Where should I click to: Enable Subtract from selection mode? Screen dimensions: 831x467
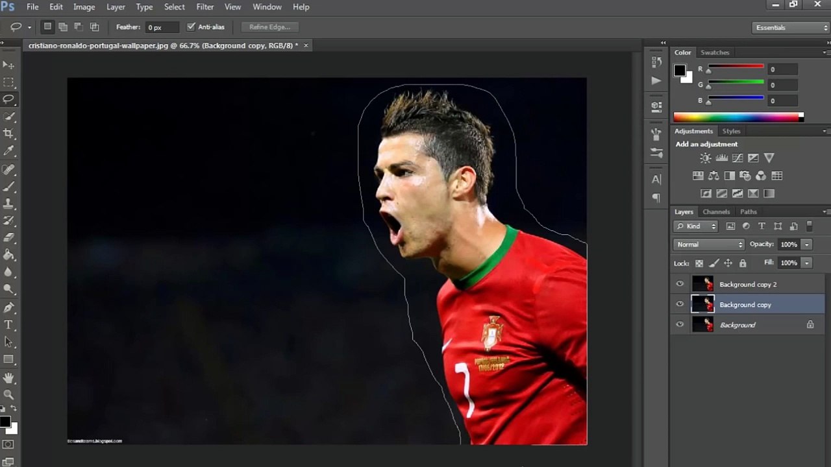pyautogui.click(x=79, y=27)
